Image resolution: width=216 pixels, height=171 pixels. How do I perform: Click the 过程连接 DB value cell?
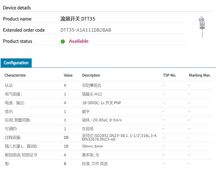66,138
